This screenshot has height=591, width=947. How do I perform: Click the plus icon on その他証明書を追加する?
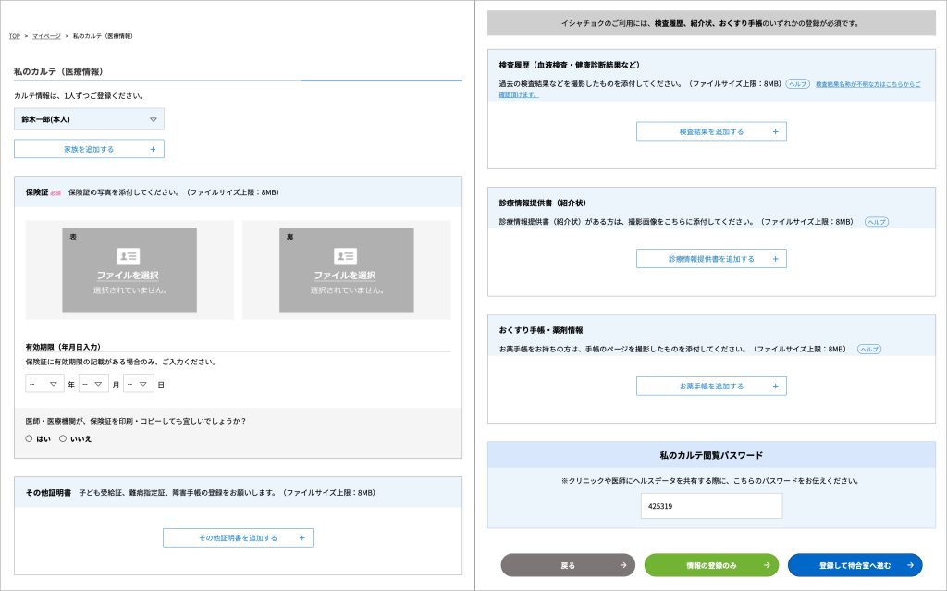(301, 537)
